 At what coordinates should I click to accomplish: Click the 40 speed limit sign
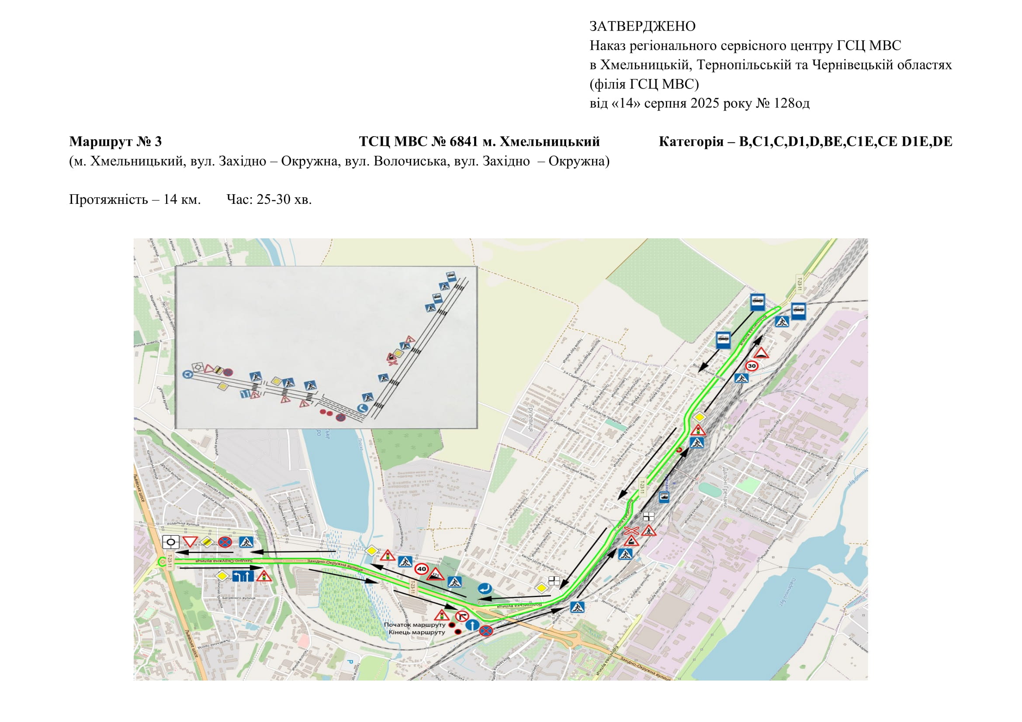tap(421, 569)
